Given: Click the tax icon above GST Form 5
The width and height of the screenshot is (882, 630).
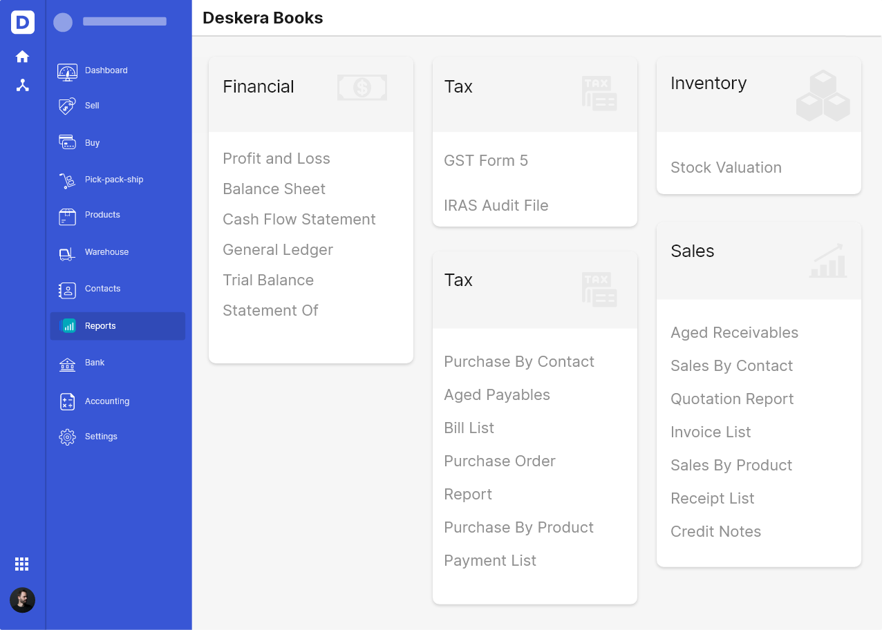Looking at the screenshot, I should 599,93.
